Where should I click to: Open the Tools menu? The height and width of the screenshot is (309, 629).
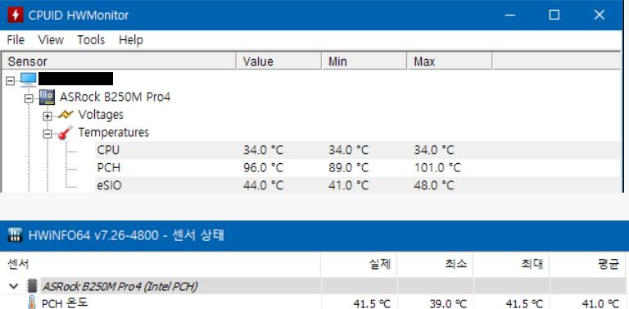pyautogui.click(x=91, y=40)
